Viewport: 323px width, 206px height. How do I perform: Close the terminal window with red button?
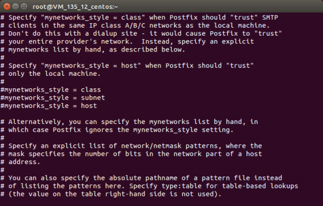click(x=7, y=7)
